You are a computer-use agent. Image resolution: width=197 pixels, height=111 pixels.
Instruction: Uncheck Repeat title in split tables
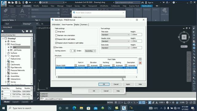coord(56,39)
